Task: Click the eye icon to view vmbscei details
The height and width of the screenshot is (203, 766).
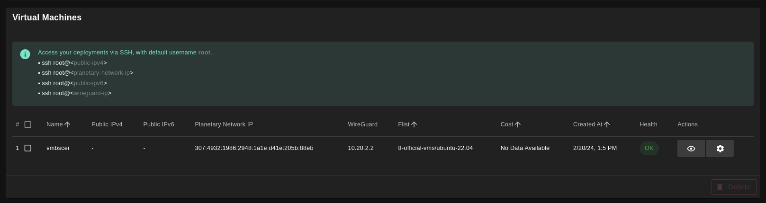Action: tap(691, 149)
